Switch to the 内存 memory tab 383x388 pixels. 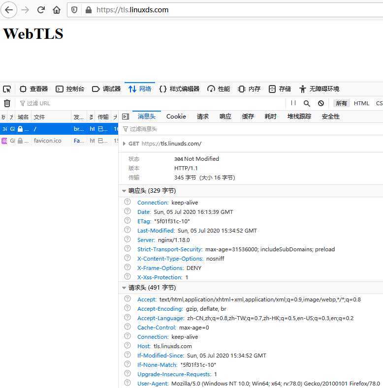[249, 89]
